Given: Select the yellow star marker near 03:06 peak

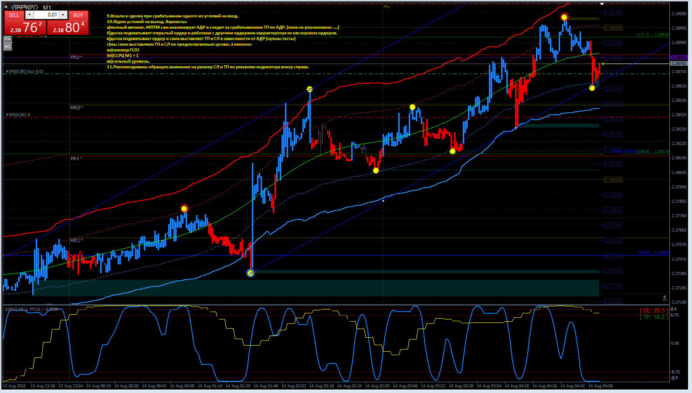Looking at the screenshot, I should pos(412,107).
